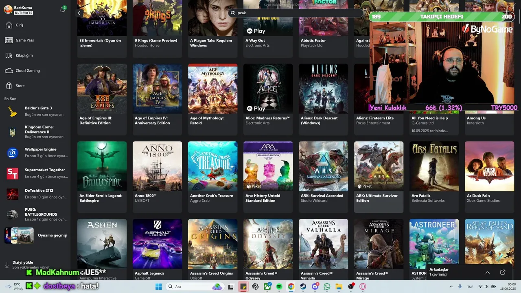Select Aliens: Dark Descent (Windows) card
Image resolution: width=521 pixels, height=293 pixels.
323,99
